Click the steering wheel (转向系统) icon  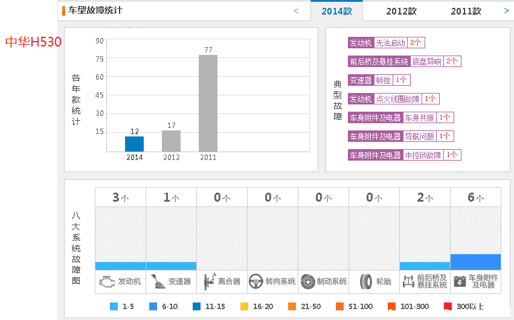click(x=256, y=281)
